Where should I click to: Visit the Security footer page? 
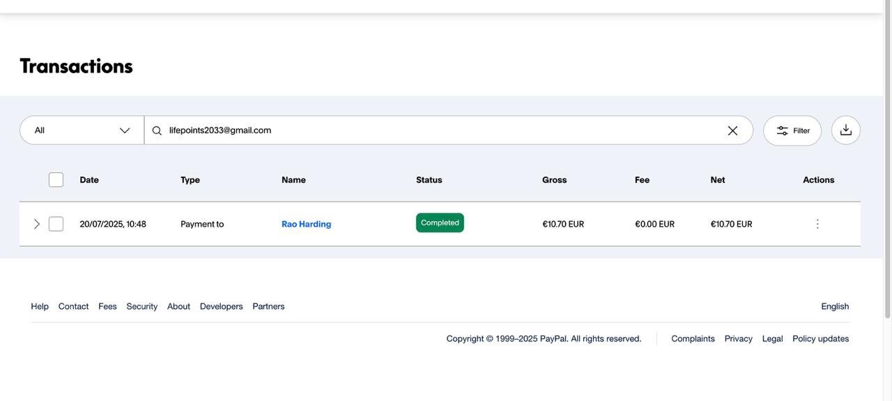tap(142, 306)
